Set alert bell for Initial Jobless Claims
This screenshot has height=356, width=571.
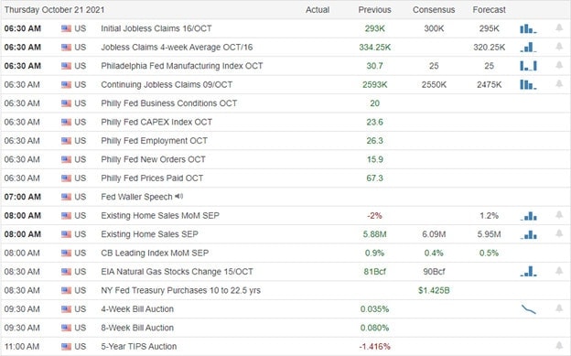pos(559,27)
